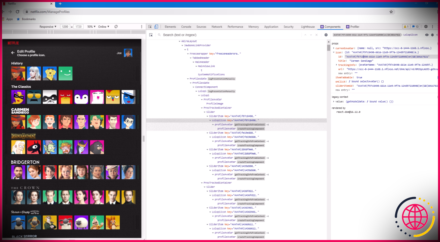Screen dimensions: 440x242
Task: Select the TabbedHeader component
Action: point(201,58)
